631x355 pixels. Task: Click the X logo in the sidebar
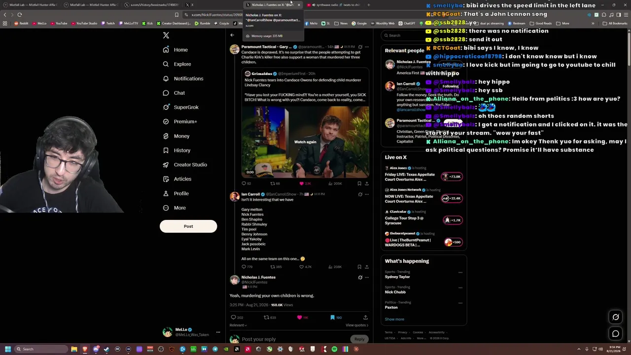pos(166,35)
